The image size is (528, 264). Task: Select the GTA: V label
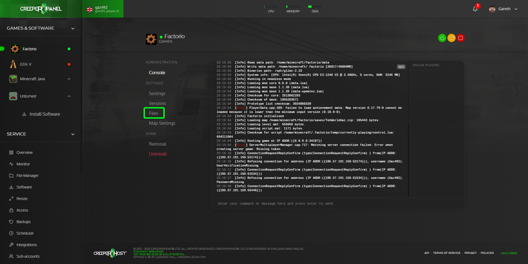(26, 64)
